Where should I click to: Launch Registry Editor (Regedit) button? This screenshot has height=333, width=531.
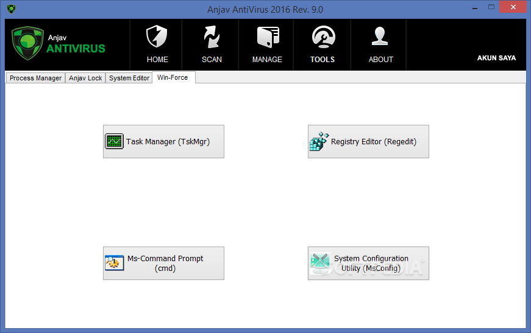[368, 141]
